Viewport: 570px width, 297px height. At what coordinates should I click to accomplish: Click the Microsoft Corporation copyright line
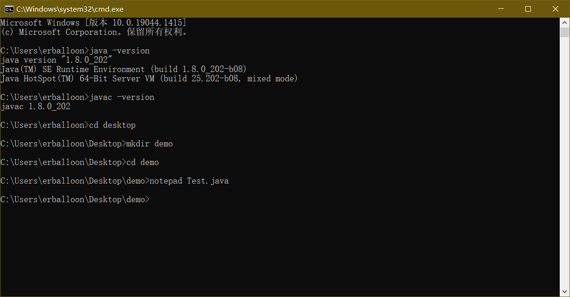click(94, 32)
